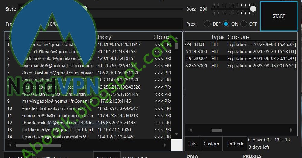Select proxy cell 103.109.15.141:34917

(119, 44)
